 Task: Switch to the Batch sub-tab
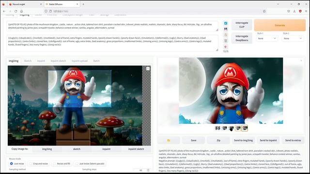pos(96,61)
